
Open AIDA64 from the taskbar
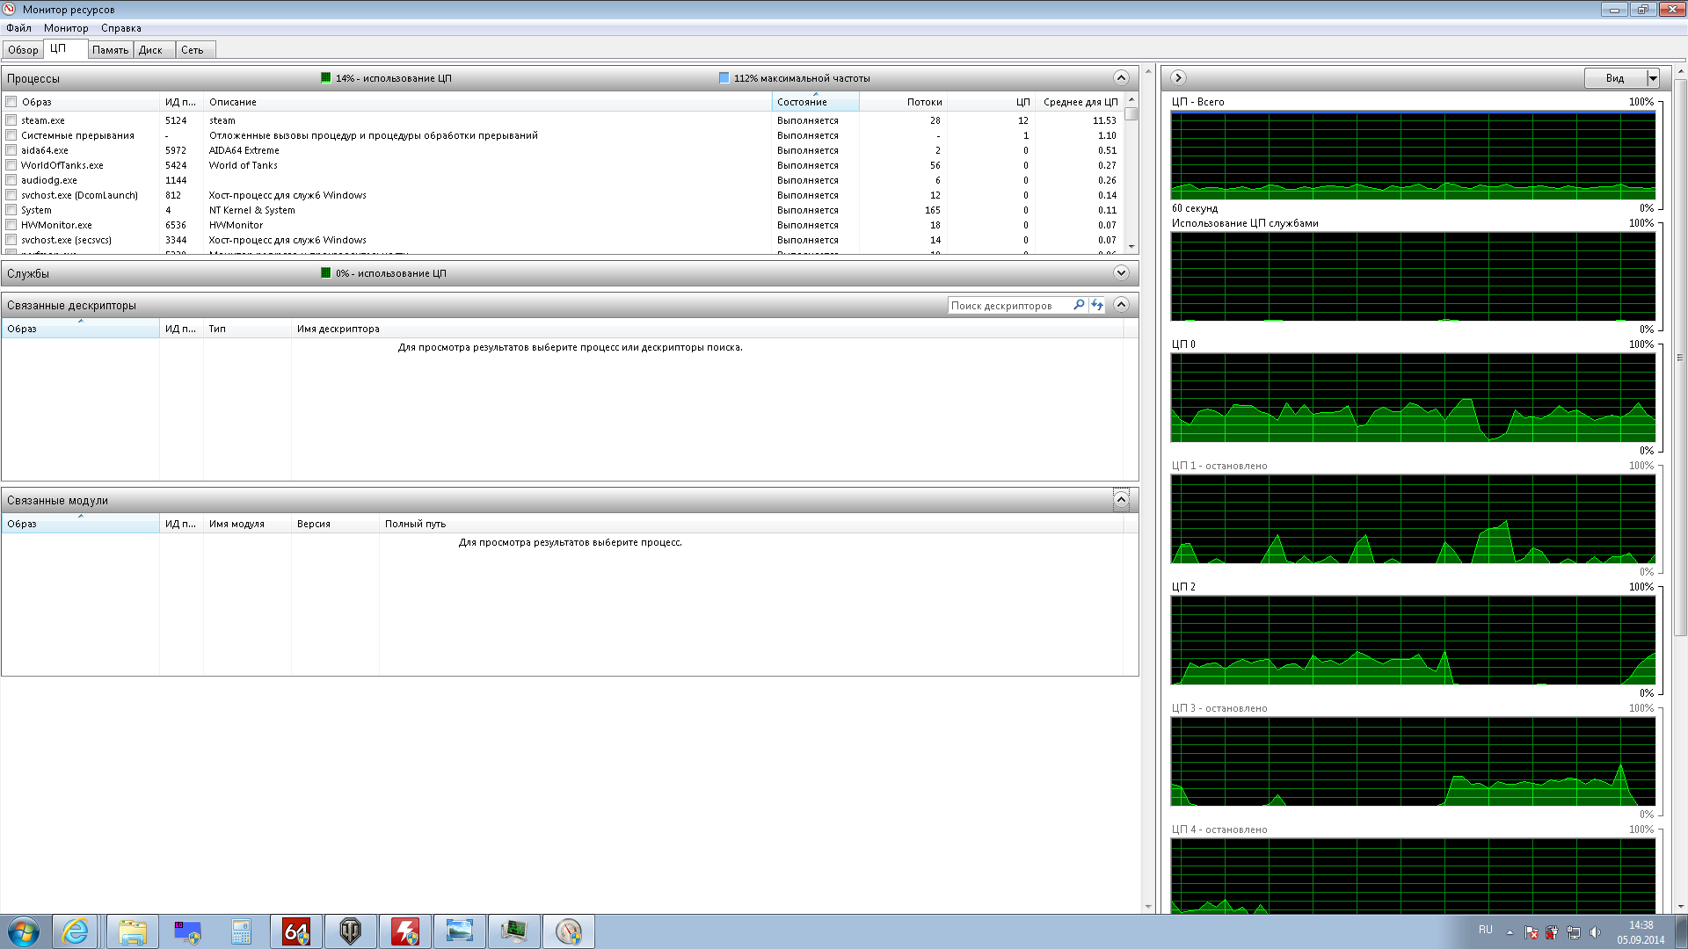coord(296,931)
